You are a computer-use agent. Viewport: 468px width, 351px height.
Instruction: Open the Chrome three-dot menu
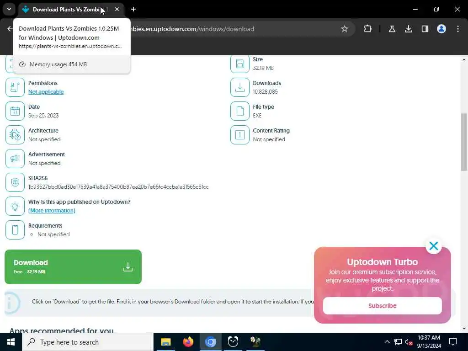[x=458, y=29]
